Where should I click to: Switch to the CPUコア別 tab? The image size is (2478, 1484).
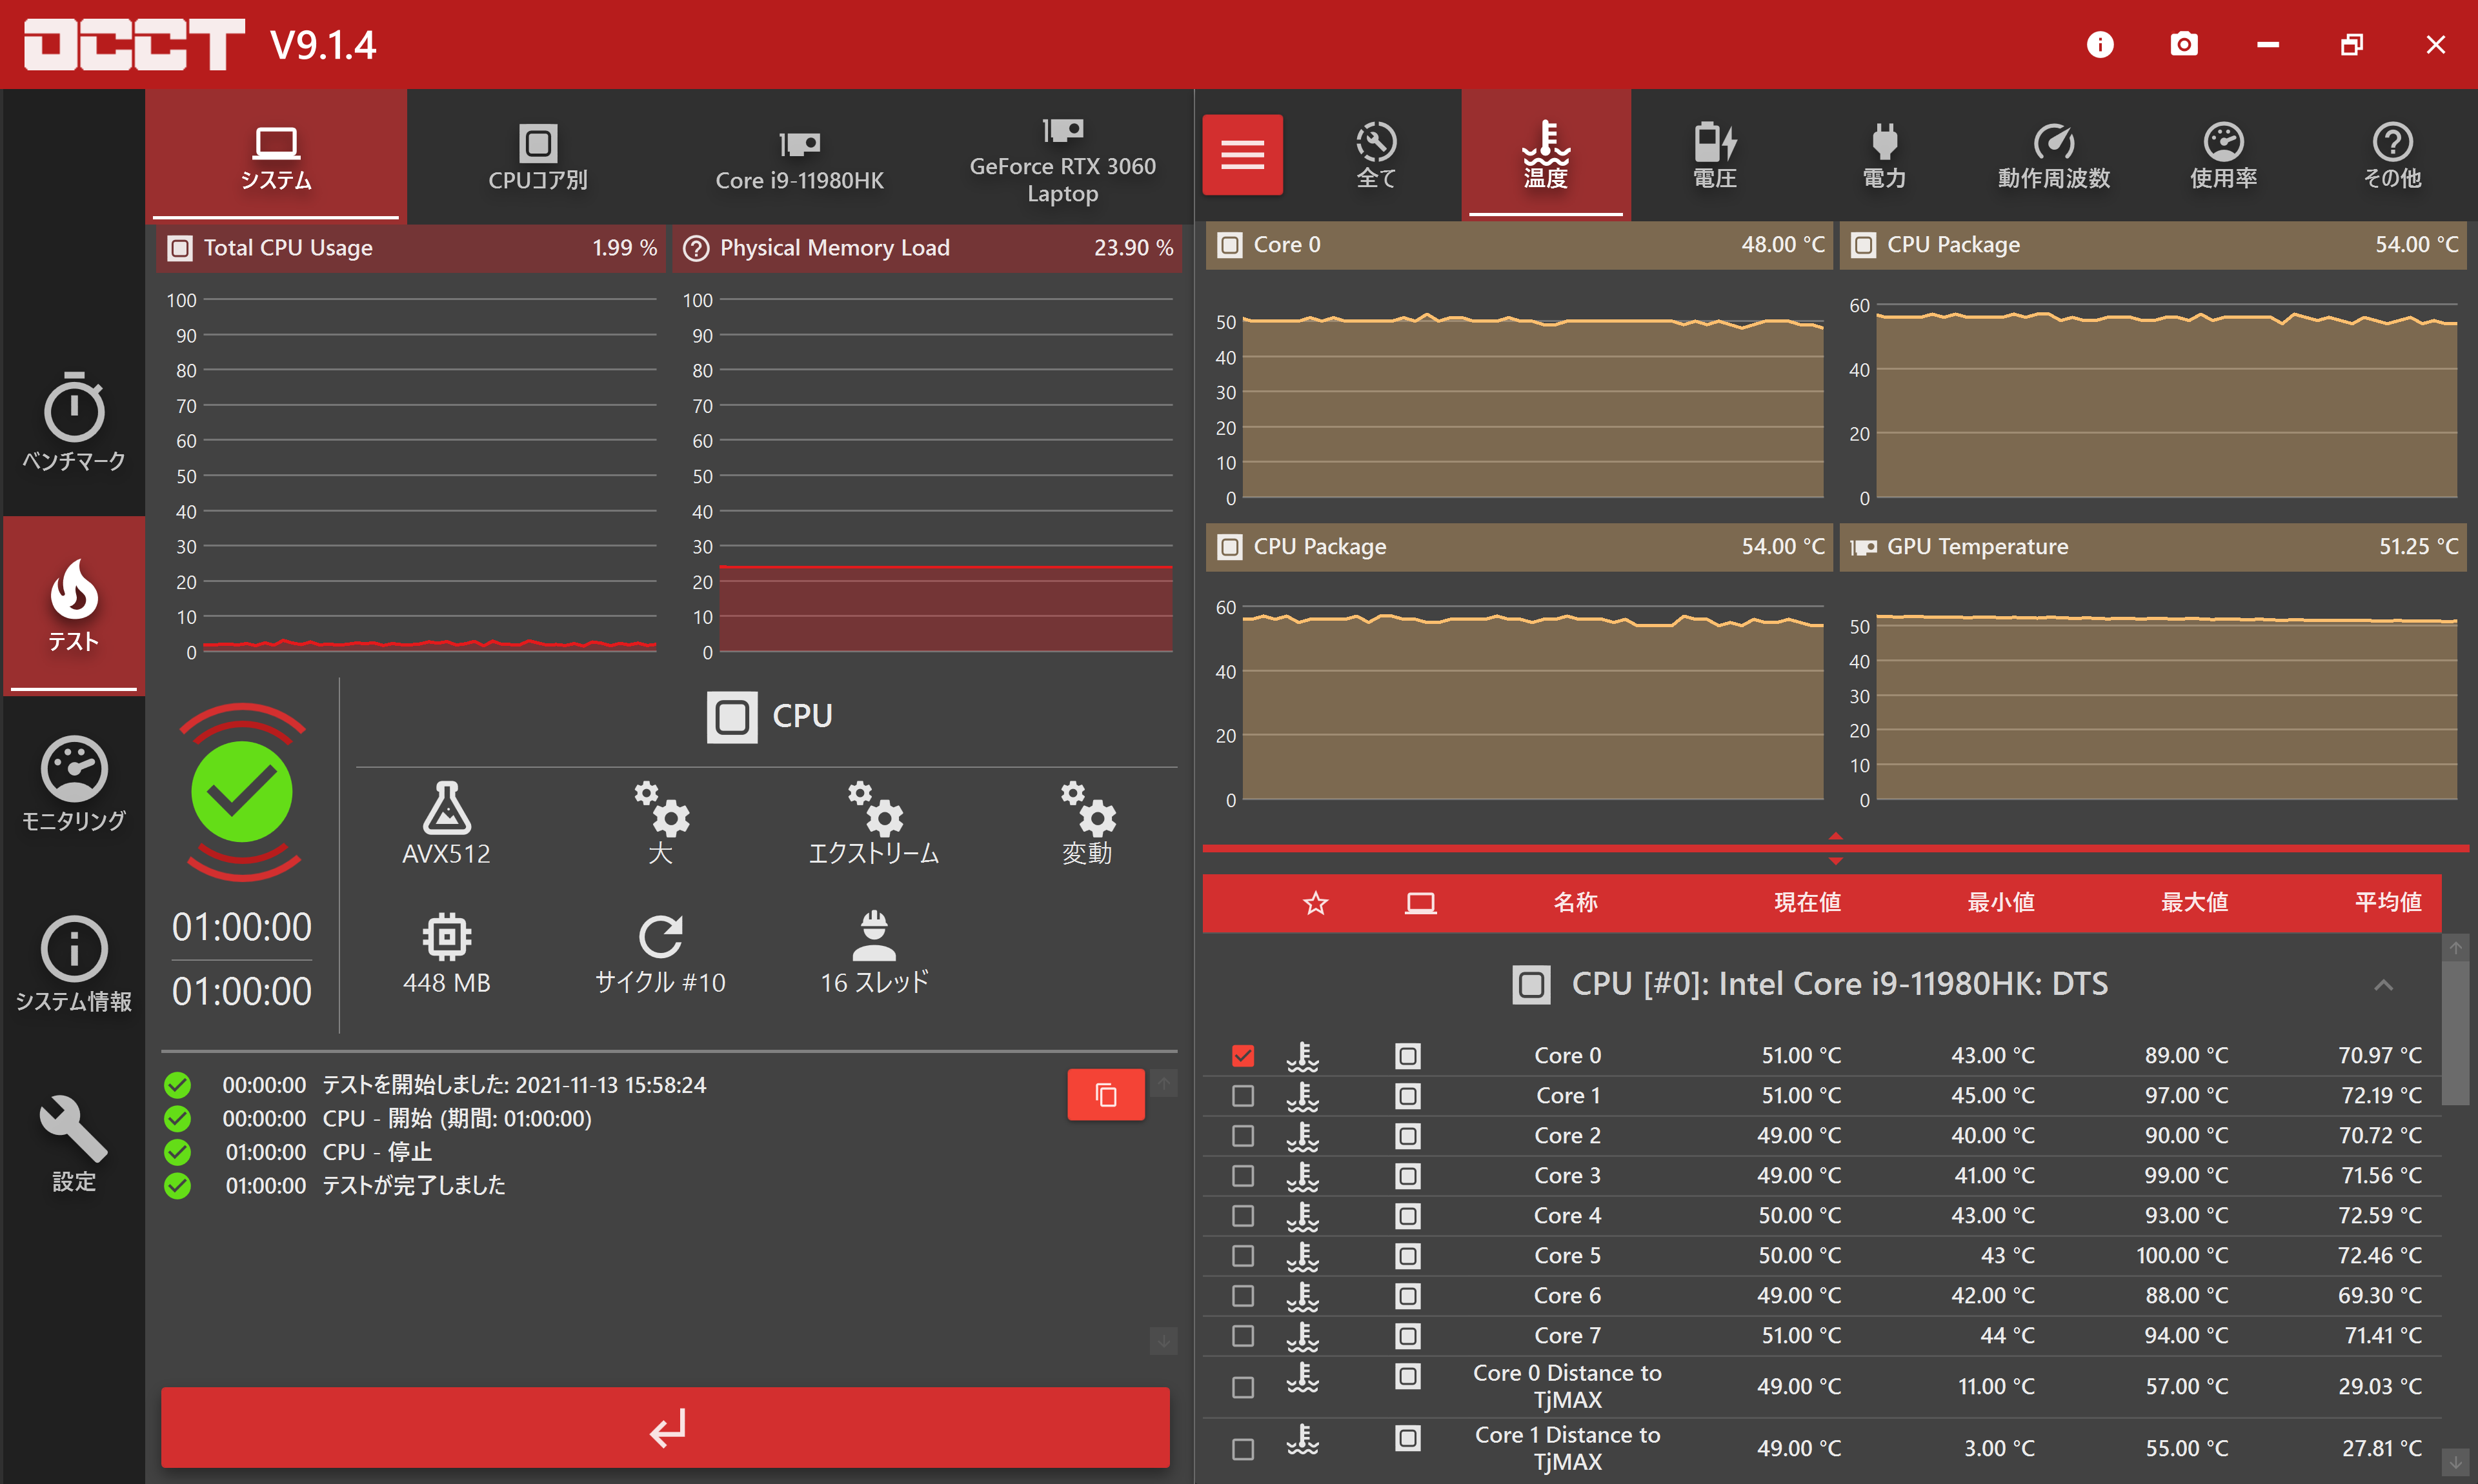click(x=538, y=156)
